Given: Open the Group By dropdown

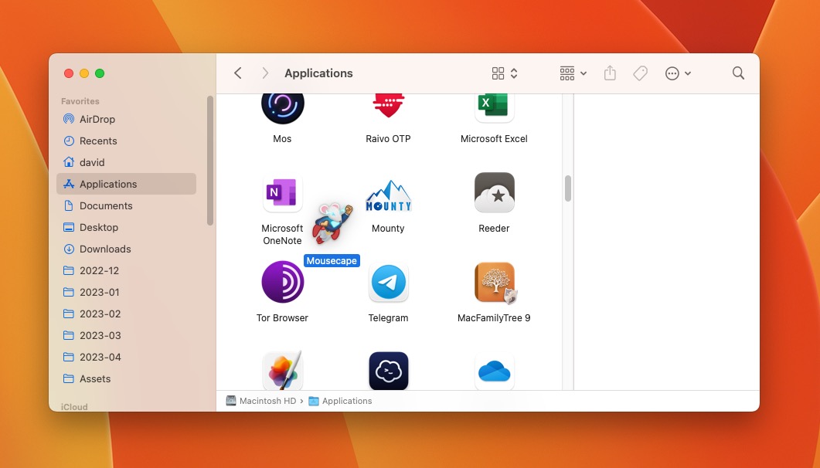Looking at the screenshot, I should coord(573,73).
